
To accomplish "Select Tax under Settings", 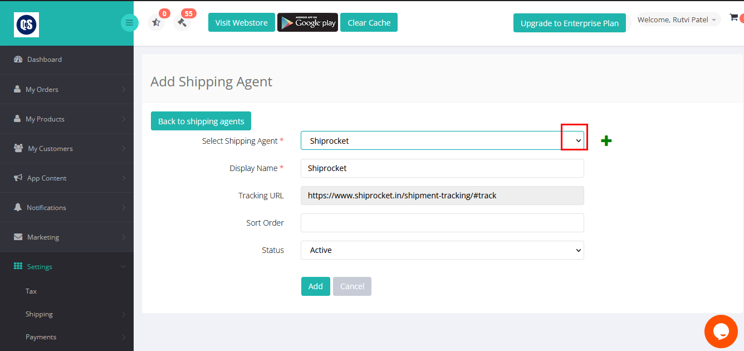I will coord(31,291).
